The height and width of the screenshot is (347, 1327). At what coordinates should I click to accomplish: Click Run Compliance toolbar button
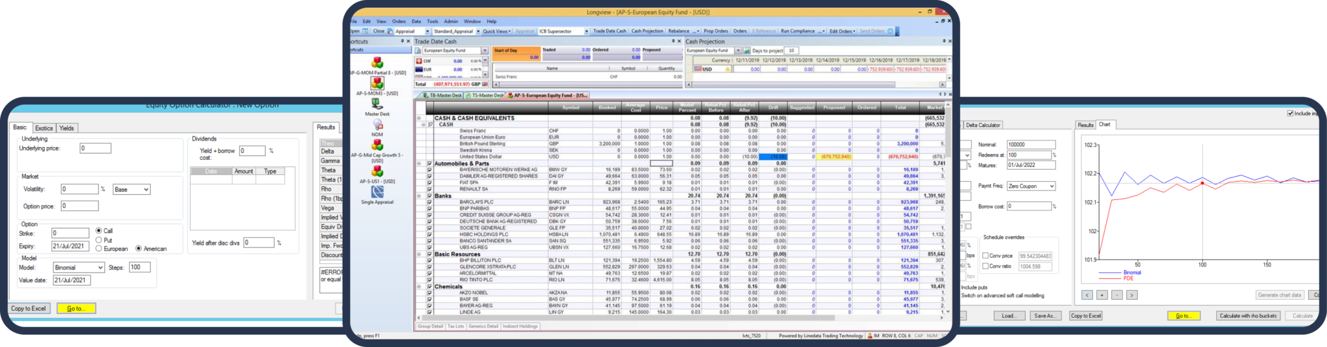click(798, 31)
